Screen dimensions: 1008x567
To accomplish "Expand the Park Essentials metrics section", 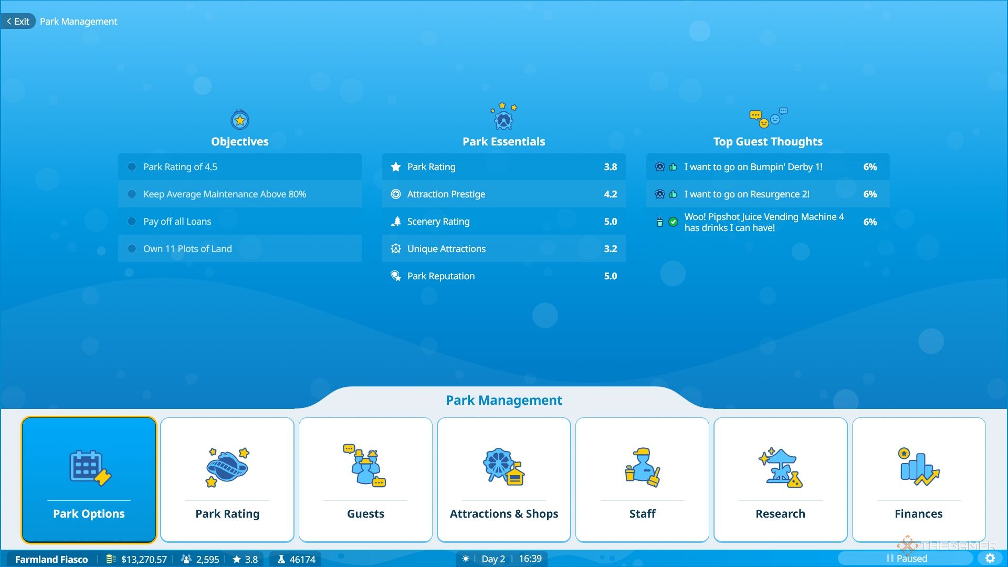I will [503, 141].
